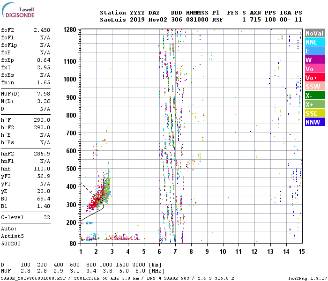Click the foEp value 0.64
This screenshot has width=328, height=281.
[44, 60]
